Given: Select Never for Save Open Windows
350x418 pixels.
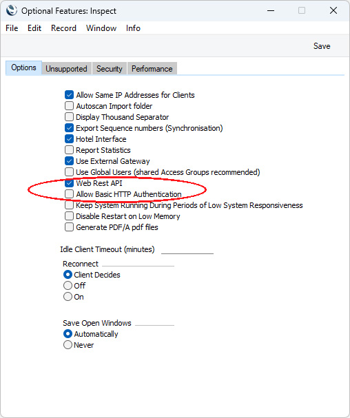Looking at the screenshot, I should pos(68,345).
